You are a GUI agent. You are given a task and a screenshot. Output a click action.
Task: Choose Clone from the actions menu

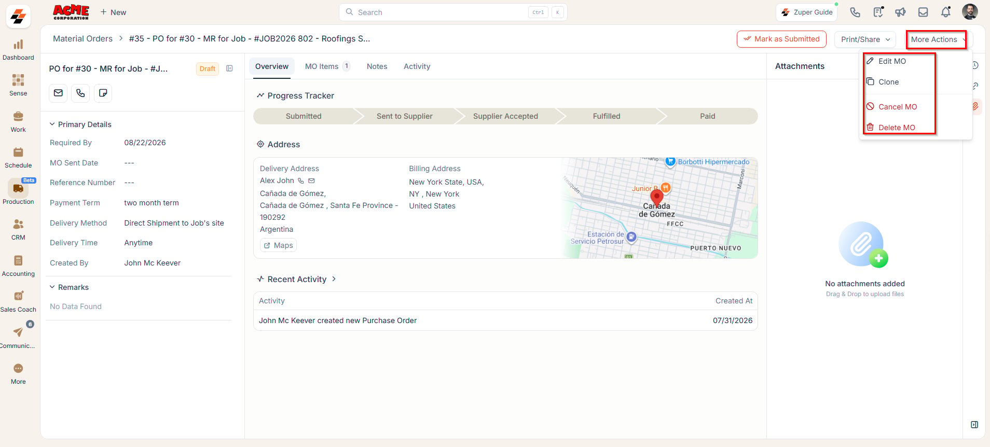pos(889,82)
